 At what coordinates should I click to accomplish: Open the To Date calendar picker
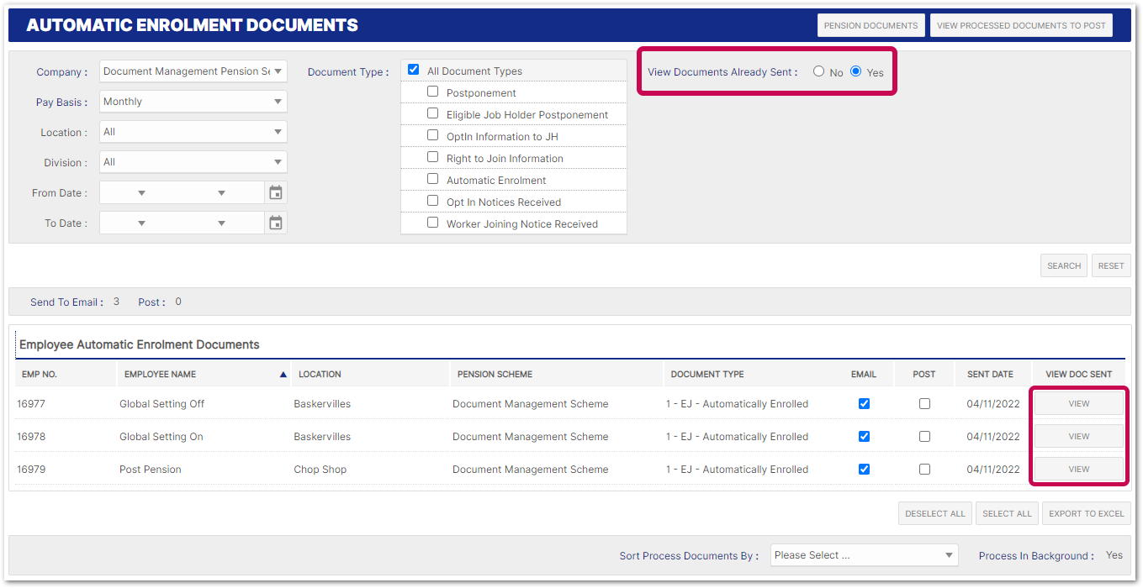coord(276,223)
